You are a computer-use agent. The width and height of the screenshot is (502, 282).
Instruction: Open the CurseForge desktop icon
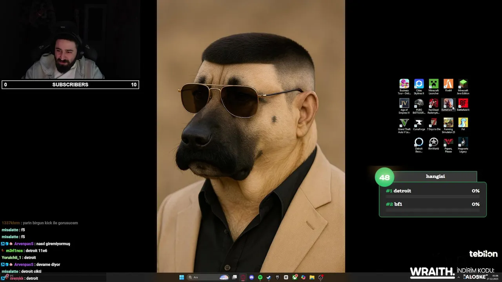coord(419,124)
